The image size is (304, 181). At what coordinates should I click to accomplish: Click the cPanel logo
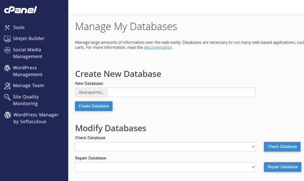tap(20, 10)
